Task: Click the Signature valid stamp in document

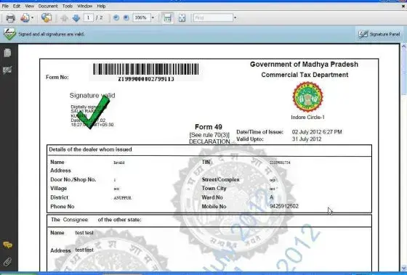Action: tap(92, 111)
